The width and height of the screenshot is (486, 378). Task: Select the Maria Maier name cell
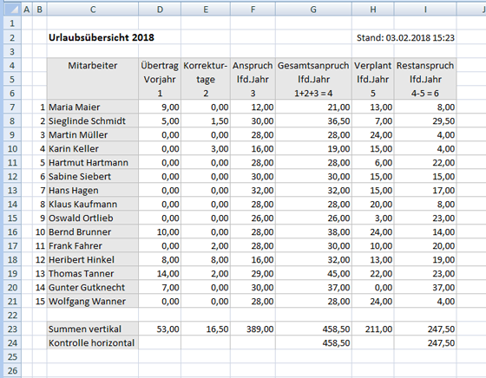(93, 108)
